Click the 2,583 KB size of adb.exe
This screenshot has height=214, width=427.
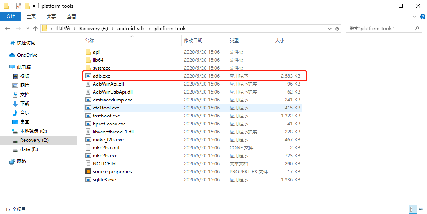coord(290,76)
